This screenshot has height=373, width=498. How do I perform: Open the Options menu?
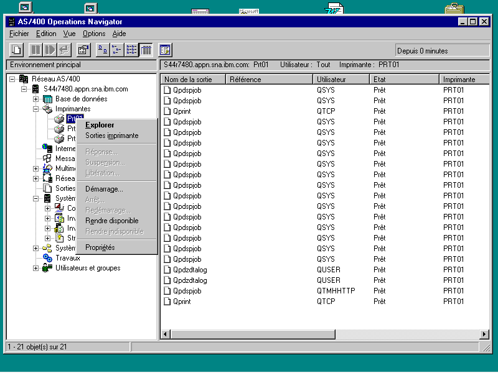94,34
